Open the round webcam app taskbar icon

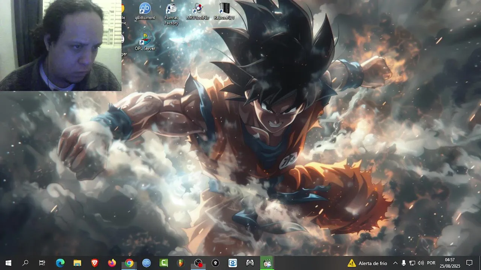click(216, 263)
